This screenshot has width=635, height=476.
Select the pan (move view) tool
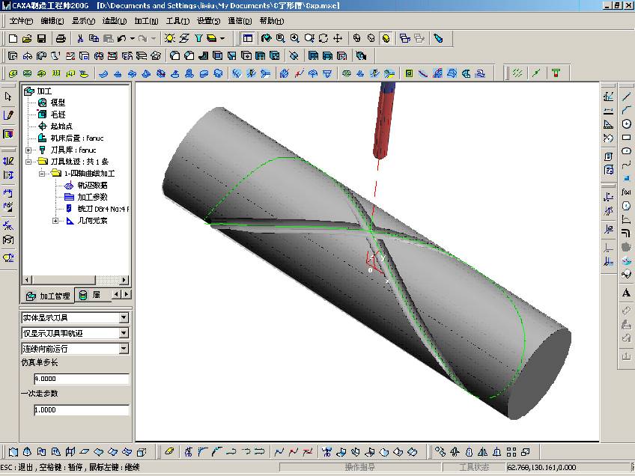(338, 38)
